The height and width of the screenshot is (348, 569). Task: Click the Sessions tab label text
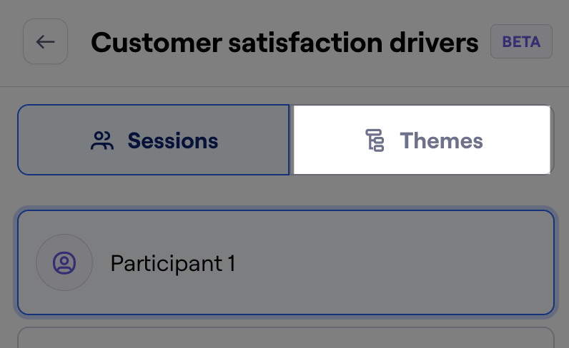tap(173, 140)
